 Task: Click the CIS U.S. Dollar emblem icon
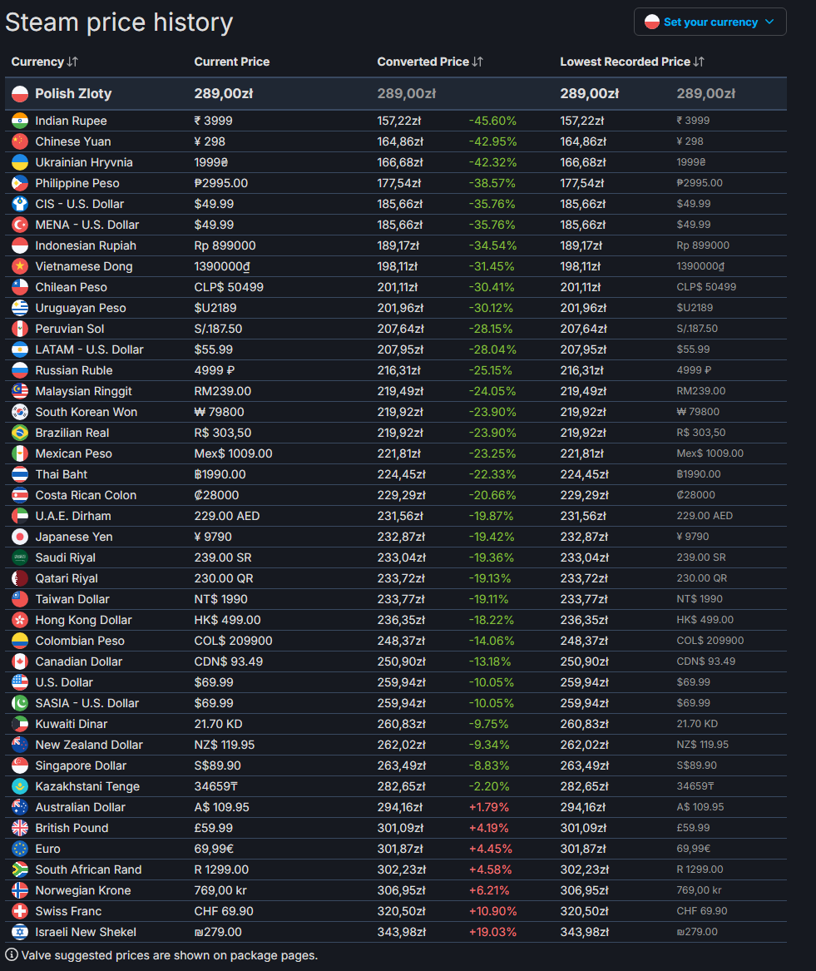click(20, 204)
